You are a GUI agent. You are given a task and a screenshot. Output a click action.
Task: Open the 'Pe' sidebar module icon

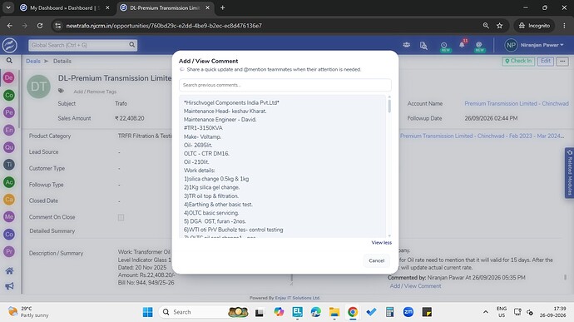9,112
